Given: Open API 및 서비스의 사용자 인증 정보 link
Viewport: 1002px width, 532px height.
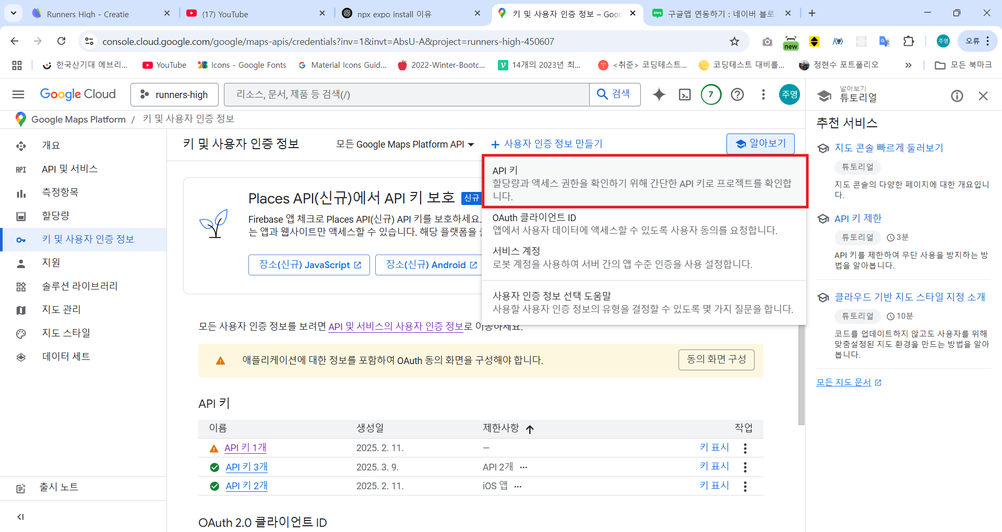Looking at the screenshot, I should (x=396, y=327).
